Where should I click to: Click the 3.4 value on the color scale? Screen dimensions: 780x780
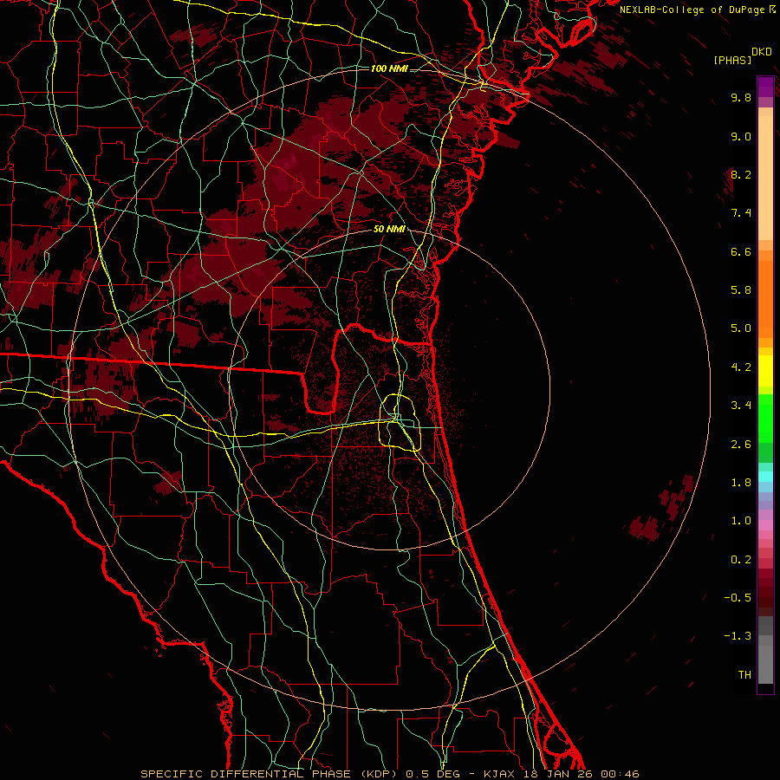741,406
